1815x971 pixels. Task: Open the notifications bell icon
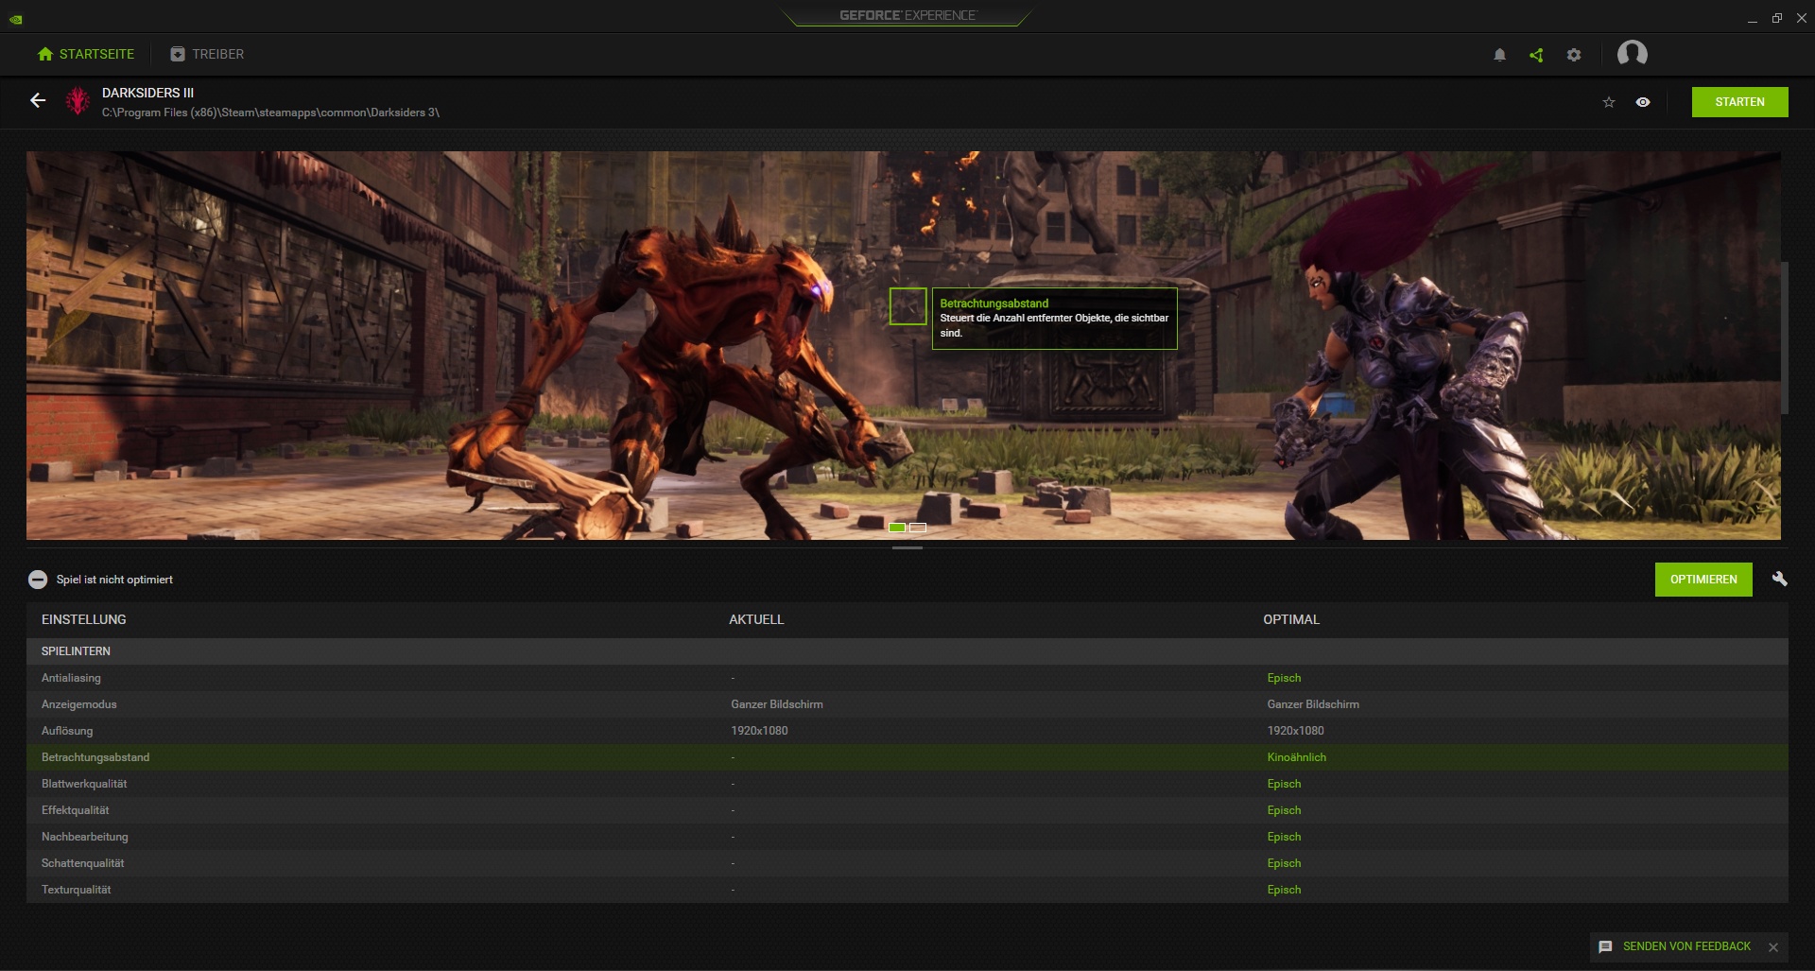1499,55
